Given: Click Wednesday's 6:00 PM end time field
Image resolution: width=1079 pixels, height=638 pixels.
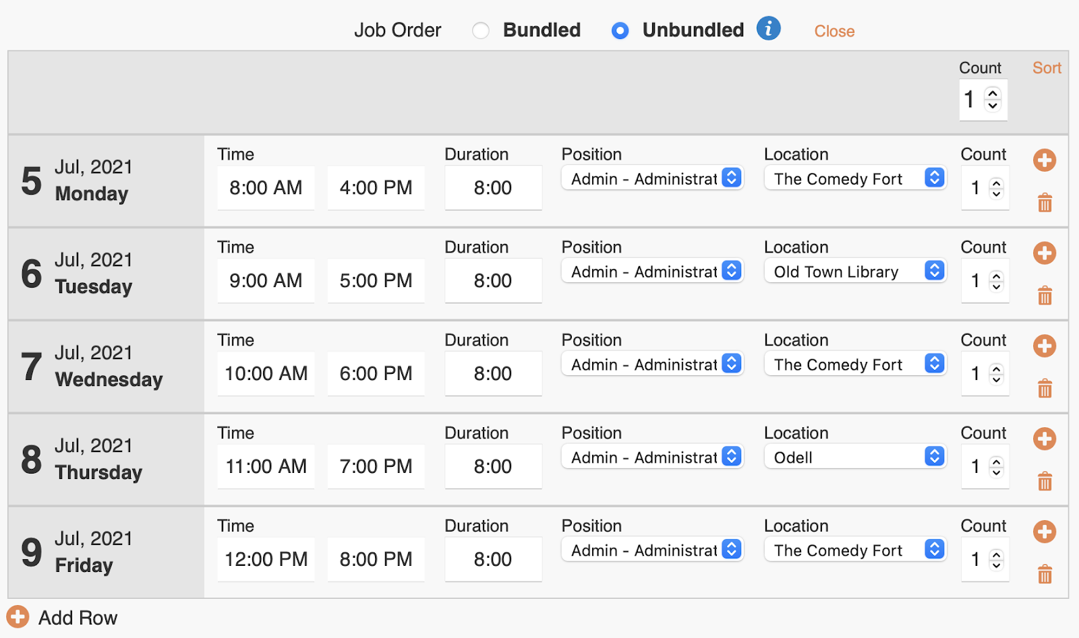Looking at the screenshot, I should [x=376, y=374].
